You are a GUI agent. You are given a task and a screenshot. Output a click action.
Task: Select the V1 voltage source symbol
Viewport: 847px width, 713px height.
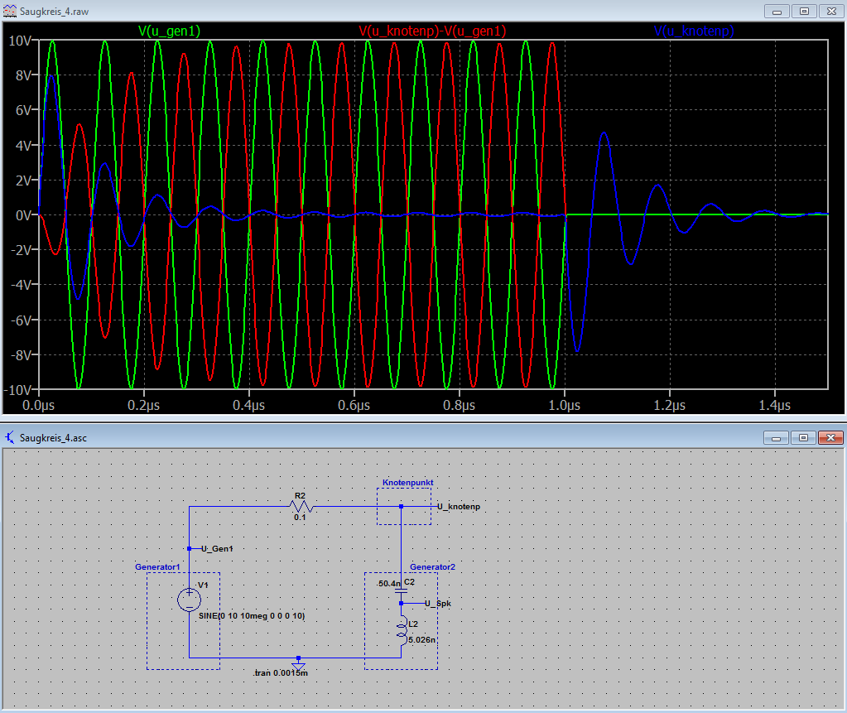point(190,600)
